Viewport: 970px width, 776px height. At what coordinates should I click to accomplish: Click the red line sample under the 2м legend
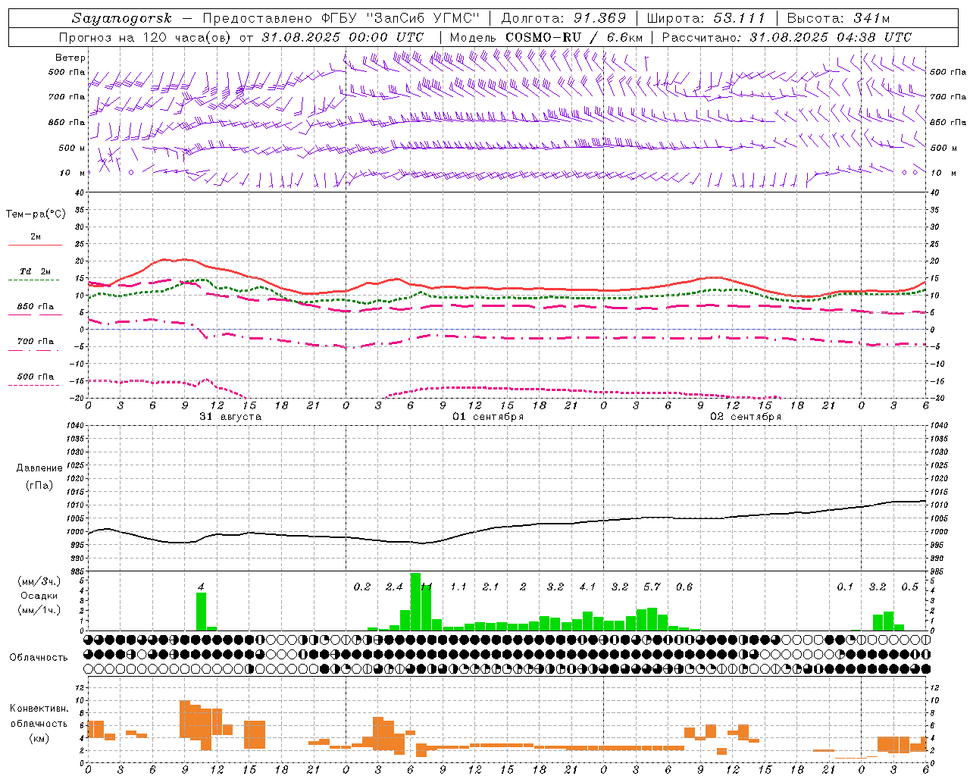coord(35,246)
